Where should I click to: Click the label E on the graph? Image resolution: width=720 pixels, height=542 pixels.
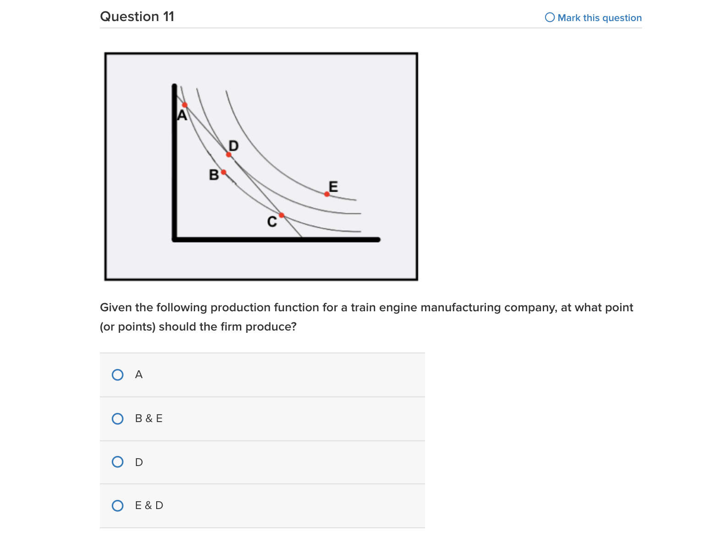coord(333,186)
